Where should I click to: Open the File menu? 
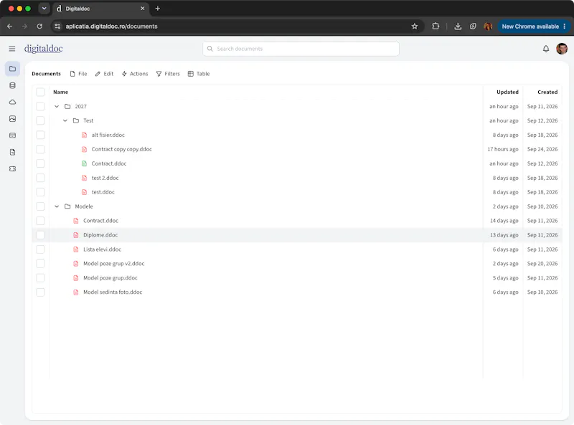(78, 74)
